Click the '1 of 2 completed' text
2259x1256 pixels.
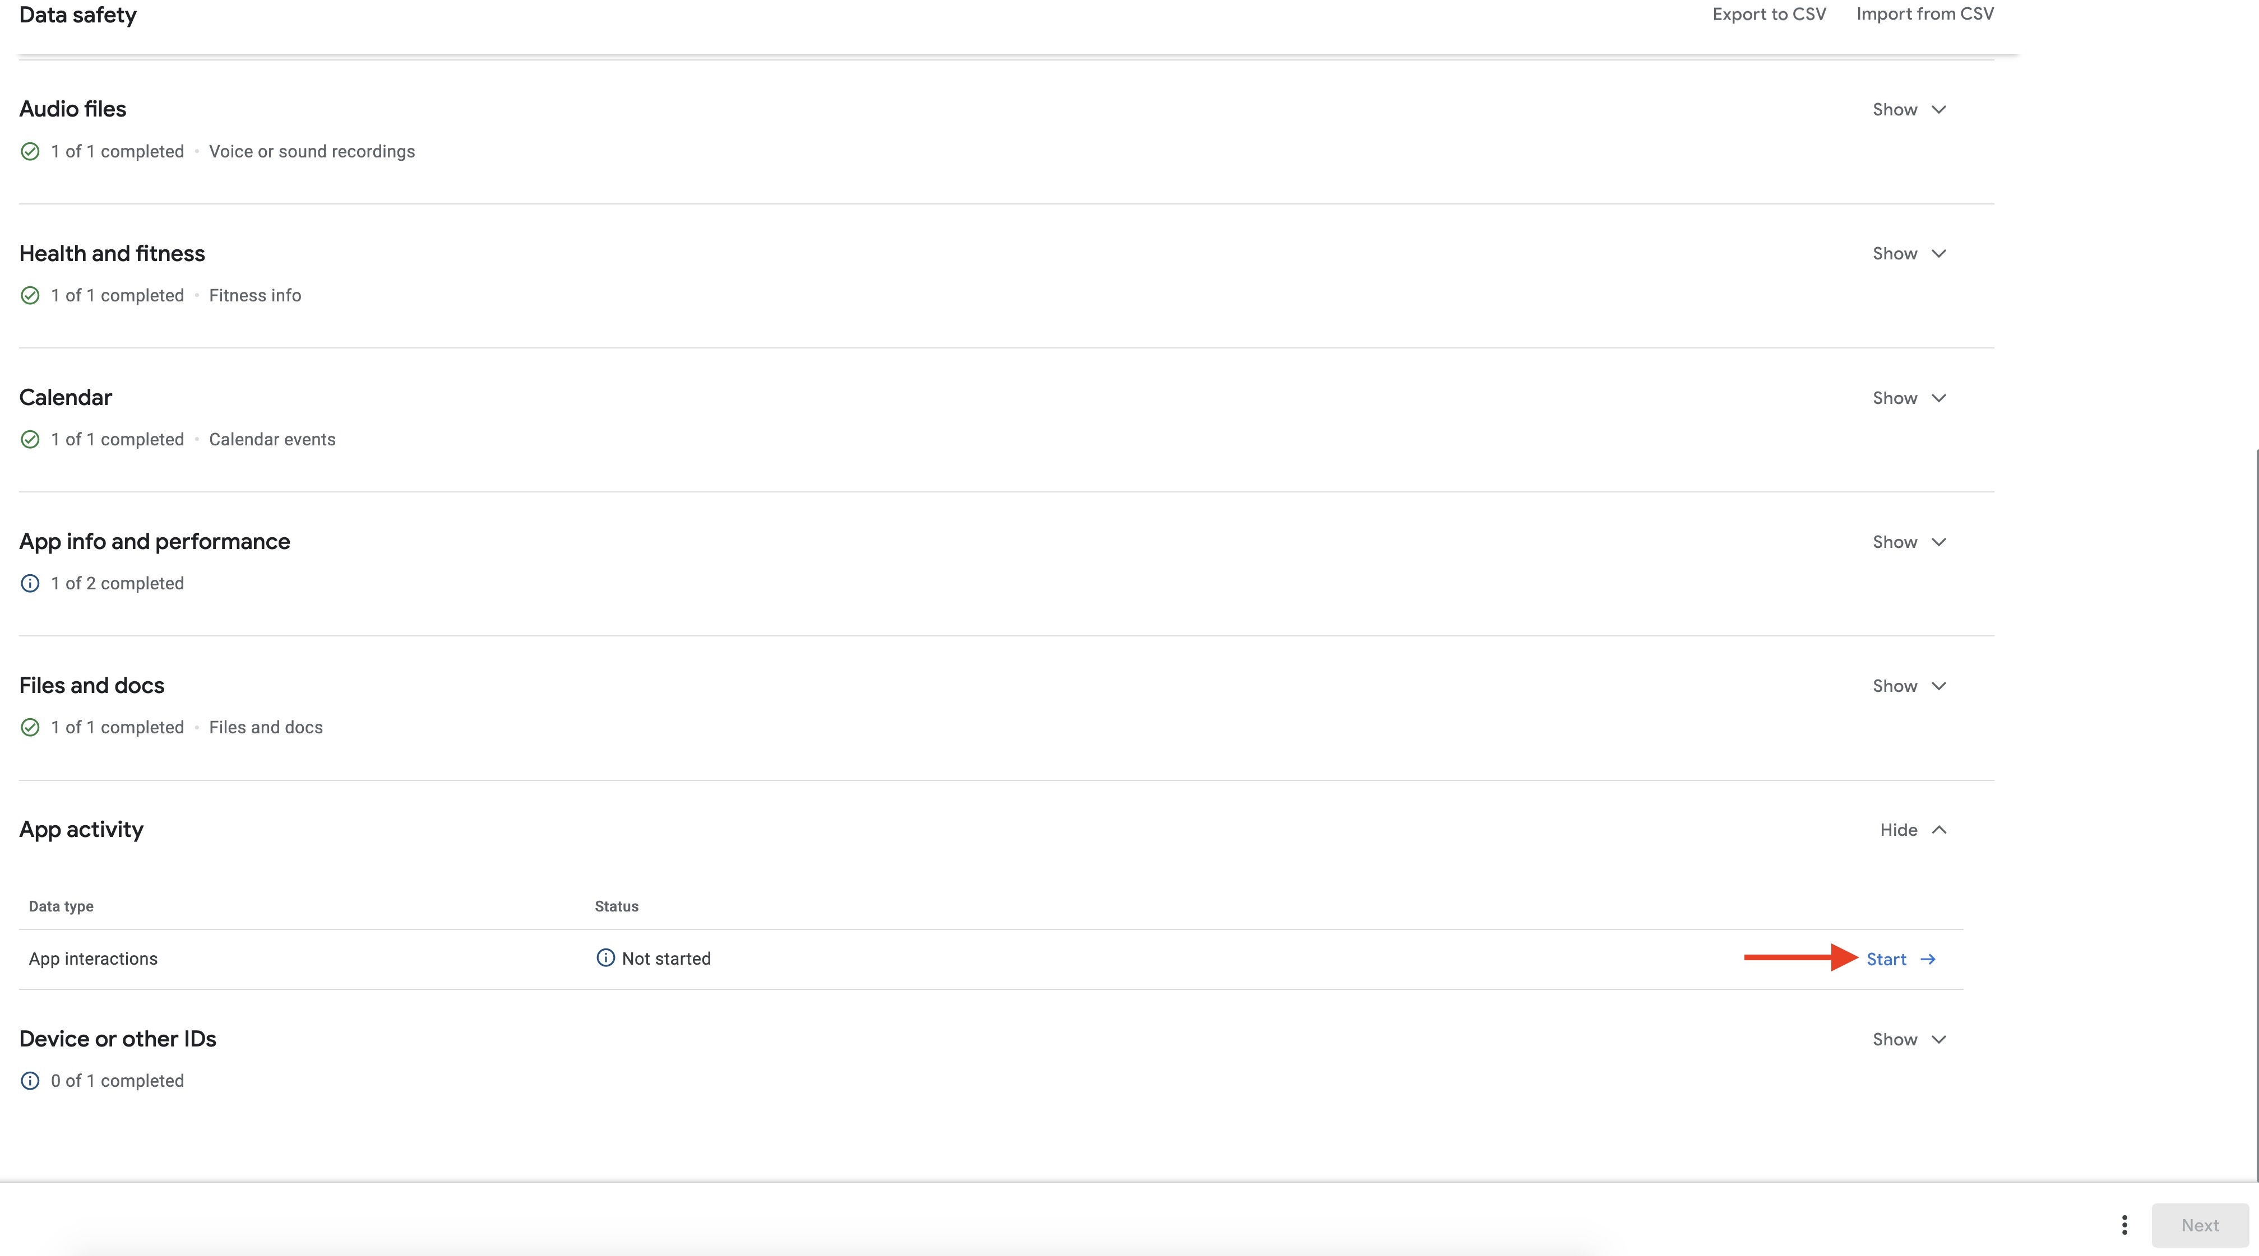pyautogui.click(x=118, y=584)
